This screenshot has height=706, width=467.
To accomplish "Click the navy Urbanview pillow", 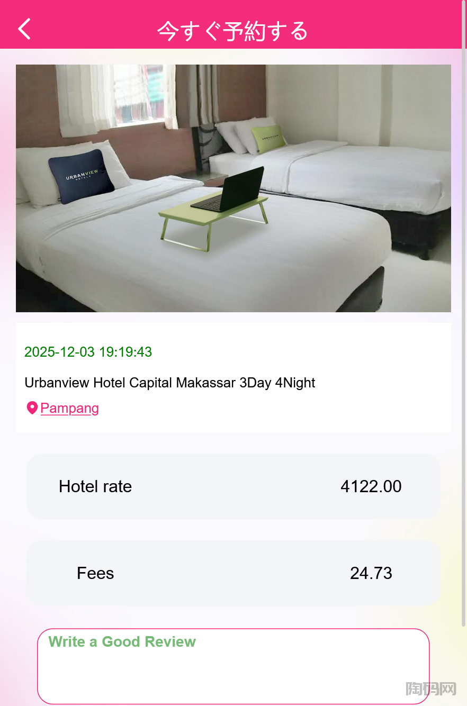I will point(81,176).
